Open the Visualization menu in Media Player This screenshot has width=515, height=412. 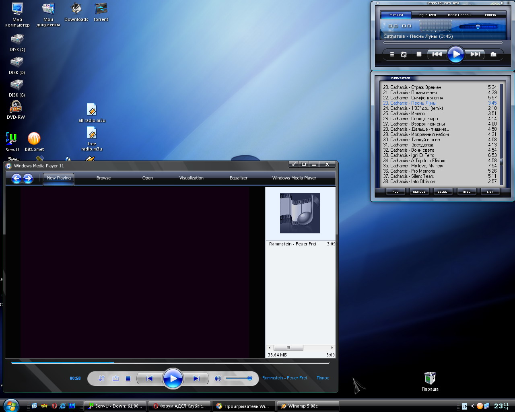191,178
